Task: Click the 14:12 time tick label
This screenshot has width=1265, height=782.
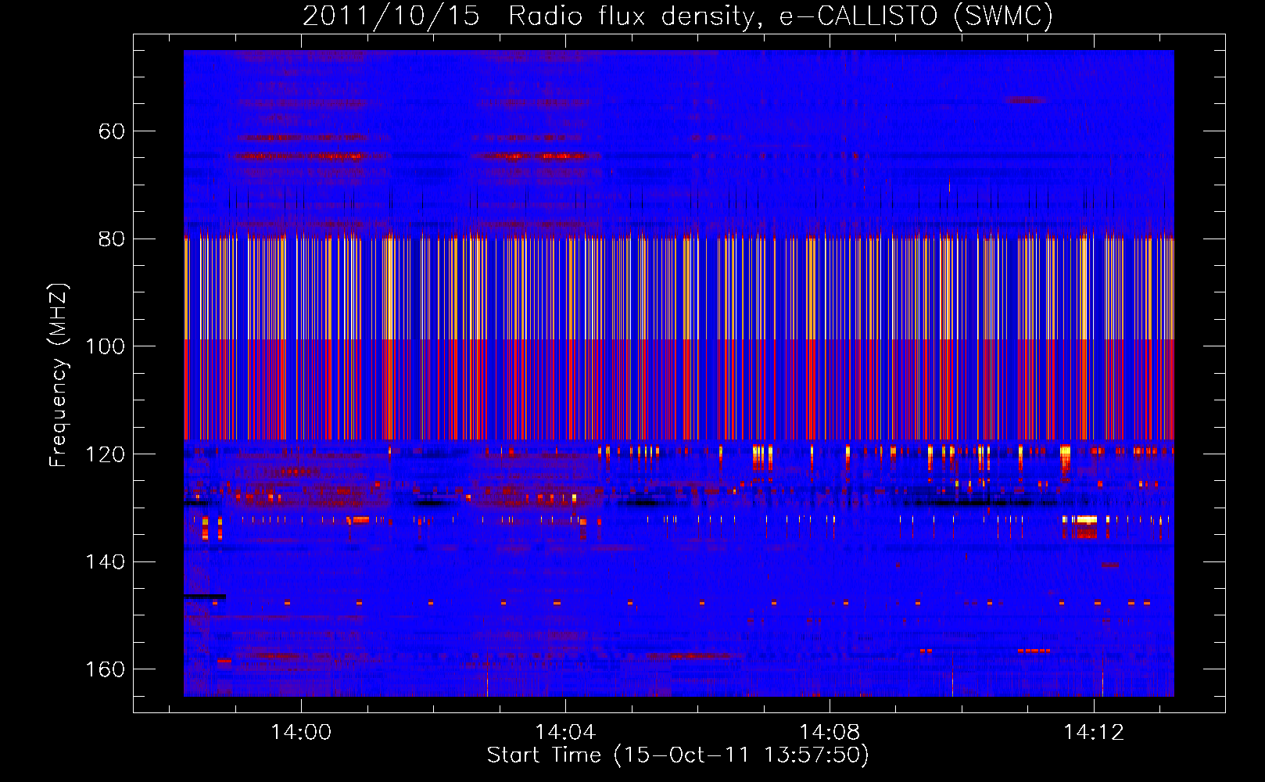Action: pyautogui.click(x=1094, y=733)
